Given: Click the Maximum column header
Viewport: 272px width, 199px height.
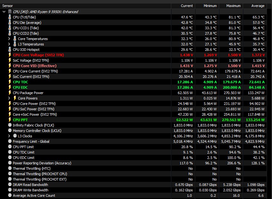Looking at the screenshot, I should [231, 6].
